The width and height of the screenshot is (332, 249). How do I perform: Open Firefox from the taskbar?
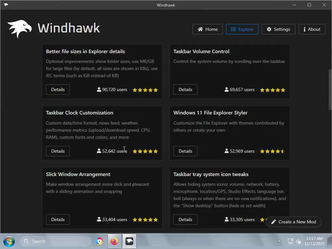coord(114,241)
